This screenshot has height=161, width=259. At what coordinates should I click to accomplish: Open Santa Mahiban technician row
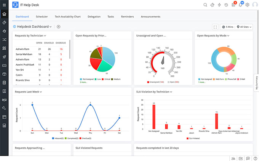41,54
